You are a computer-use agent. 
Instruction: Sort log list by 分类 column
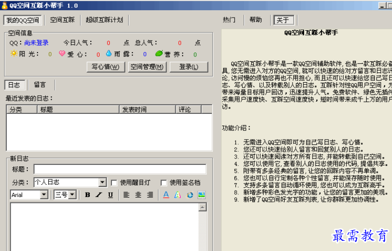pos(22,109)
